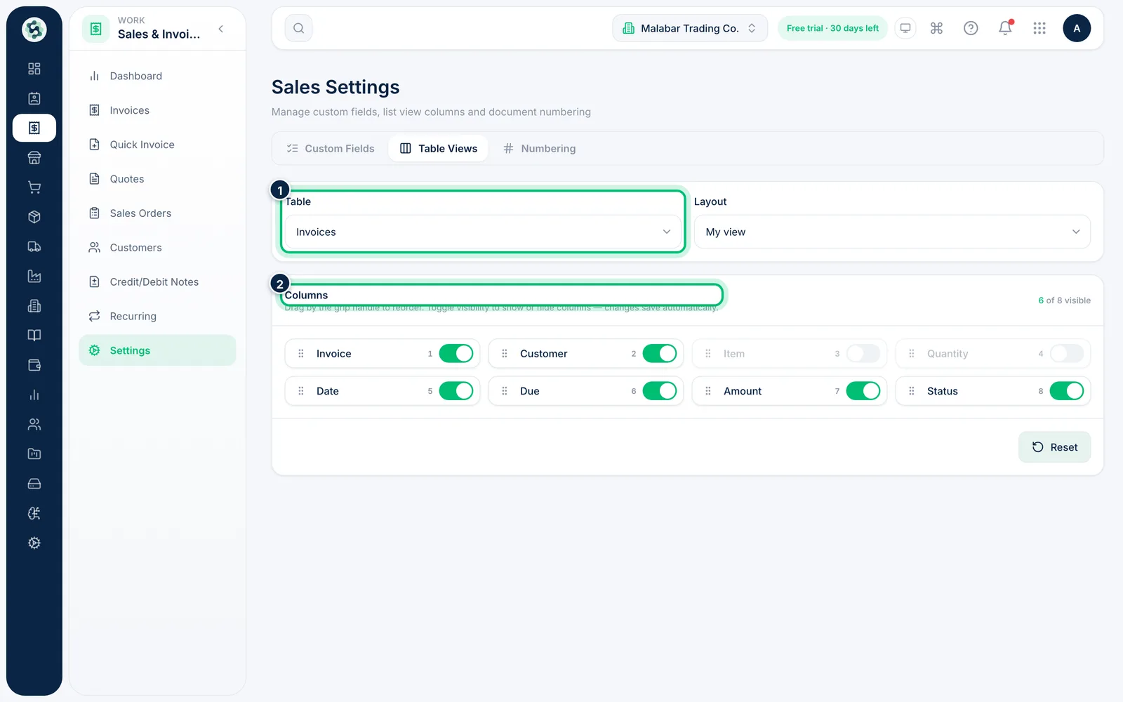Enable the Item column toggle
This screenshot has width=1123, height=702.
pos(863,354)
